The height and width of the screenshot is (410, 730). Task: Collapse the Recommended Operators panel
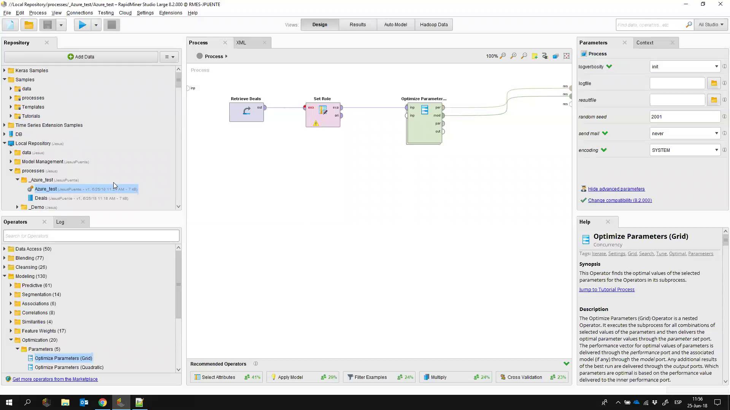coord(566,364)
